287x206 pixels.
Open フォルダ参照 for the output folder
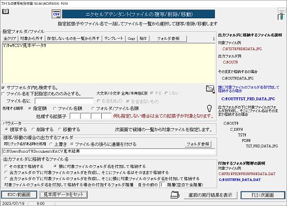198,144
